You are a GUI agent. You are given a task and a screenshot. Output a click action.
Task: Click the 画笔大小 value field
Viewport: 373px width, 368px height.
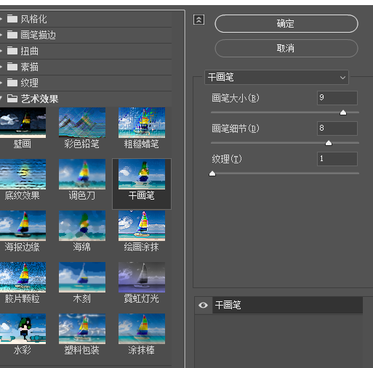[337, 98]
